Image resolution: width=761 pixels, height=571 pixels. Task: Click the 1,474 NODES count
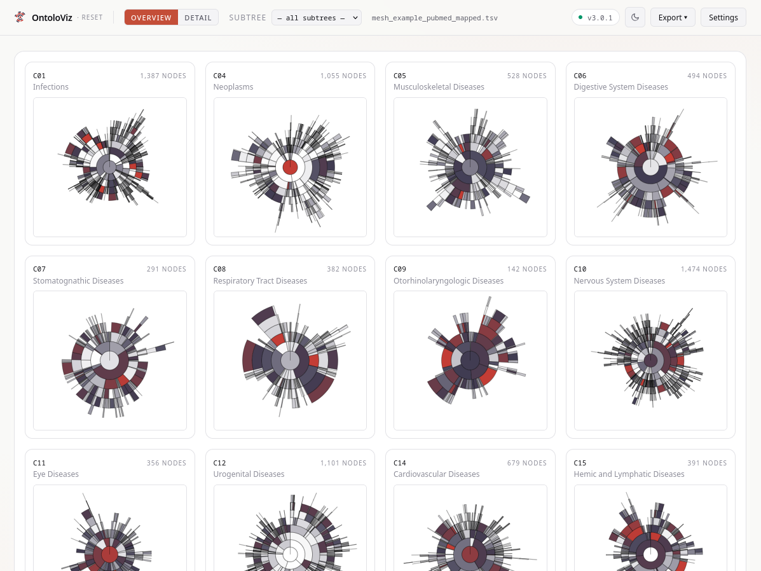pos(704,269)
